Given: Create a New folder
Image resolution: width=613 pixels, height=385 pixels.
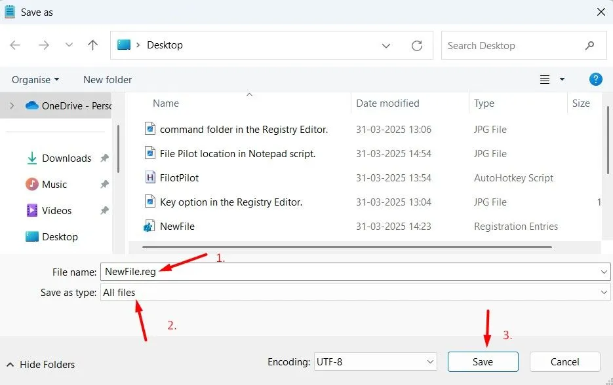Looking at the screenshot, I should 107,79.
